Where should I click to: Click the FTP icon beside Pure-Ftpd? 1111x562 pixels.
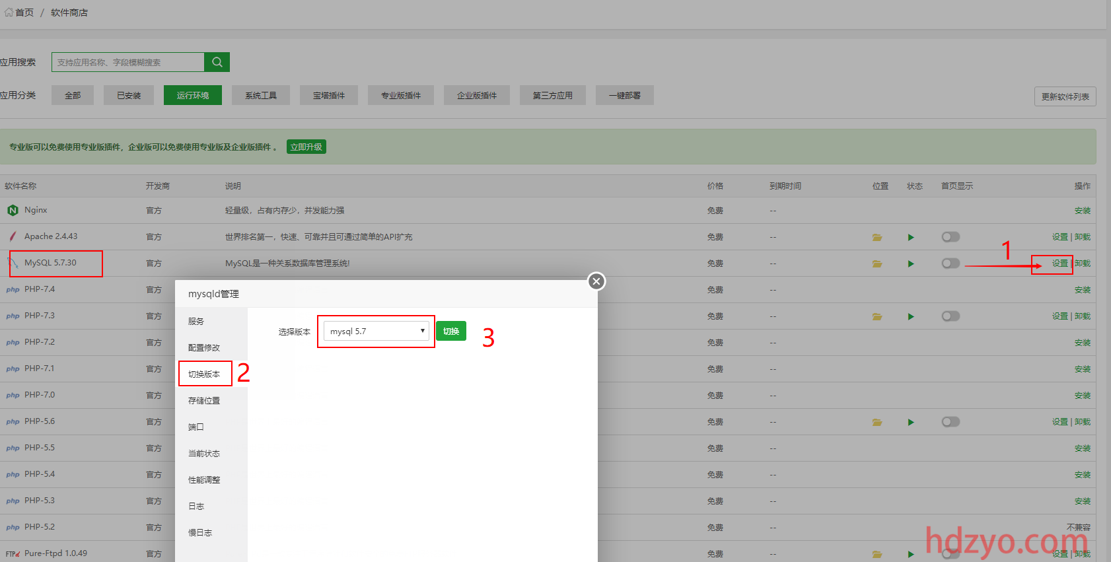click(x=13, y=554)
